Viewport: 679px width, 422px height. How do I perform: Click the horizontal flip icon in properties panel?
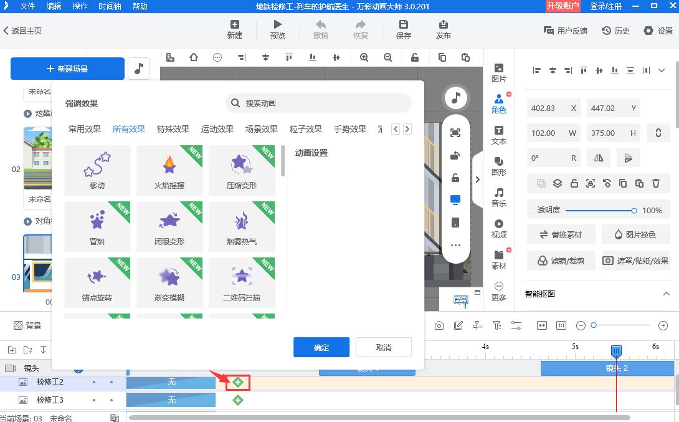(x=599, y=158)
